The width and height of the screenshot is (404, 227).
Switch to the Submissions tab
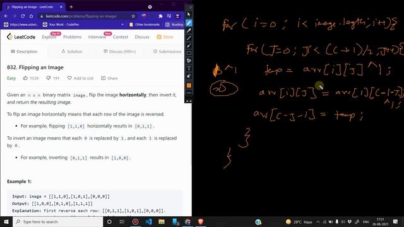tap(167, 52)
